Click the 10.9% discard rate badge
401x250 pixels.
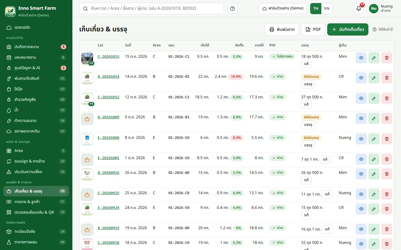click(x=236, y=77)
